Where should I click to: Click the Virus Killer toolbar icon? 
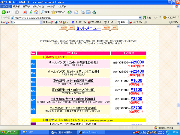[170, 18]
